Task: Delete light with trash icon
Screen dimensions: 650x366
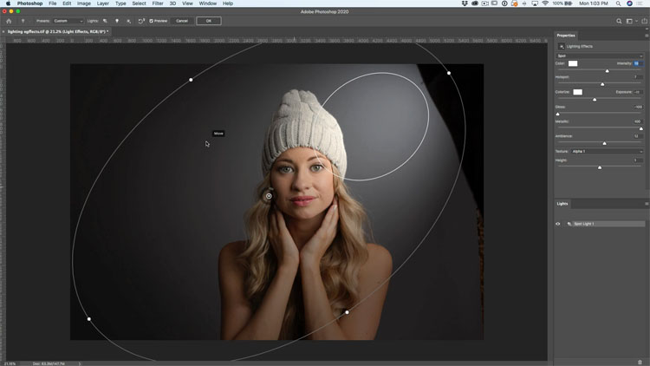Action: (640, 363)
